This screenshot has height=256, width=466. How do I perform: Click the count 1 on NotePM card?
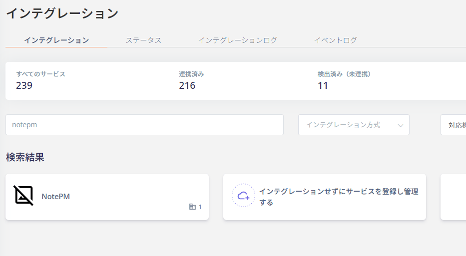200,207
